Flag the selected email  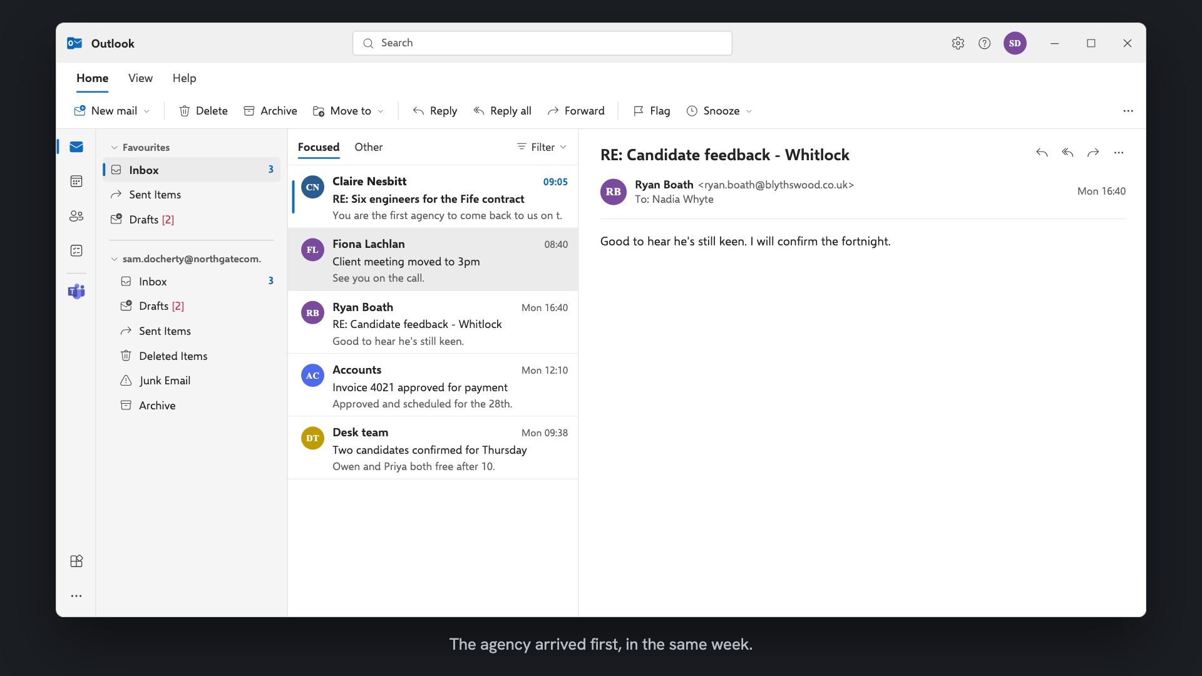point(652,111)
